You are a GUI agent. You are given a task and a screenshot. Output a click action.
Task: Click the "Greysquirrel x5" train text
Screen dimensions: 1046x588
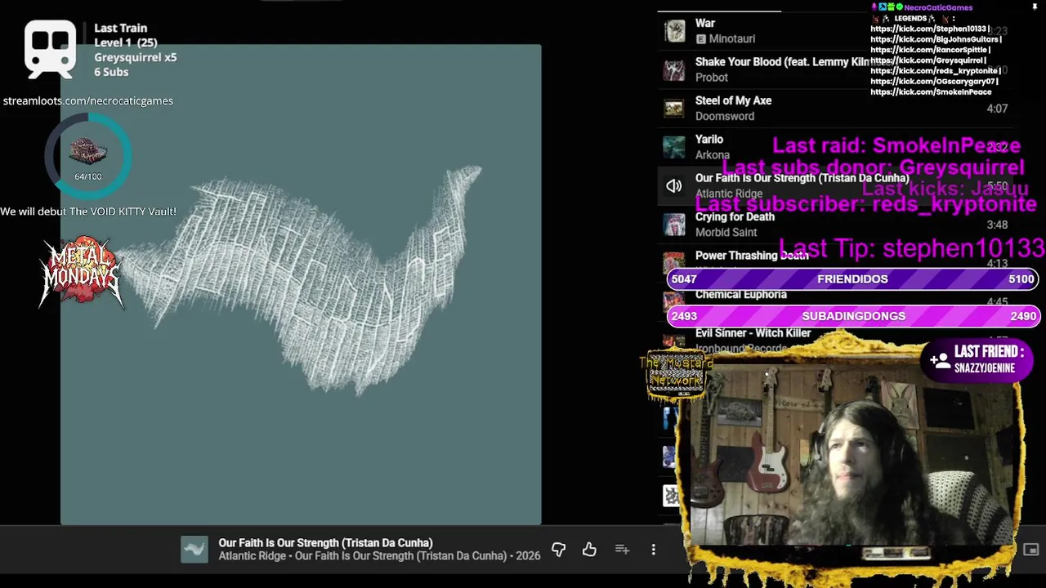click(x=135, y=57)
